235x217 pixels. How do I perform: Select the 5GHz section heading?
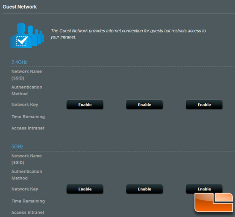(x=17, y=147)
